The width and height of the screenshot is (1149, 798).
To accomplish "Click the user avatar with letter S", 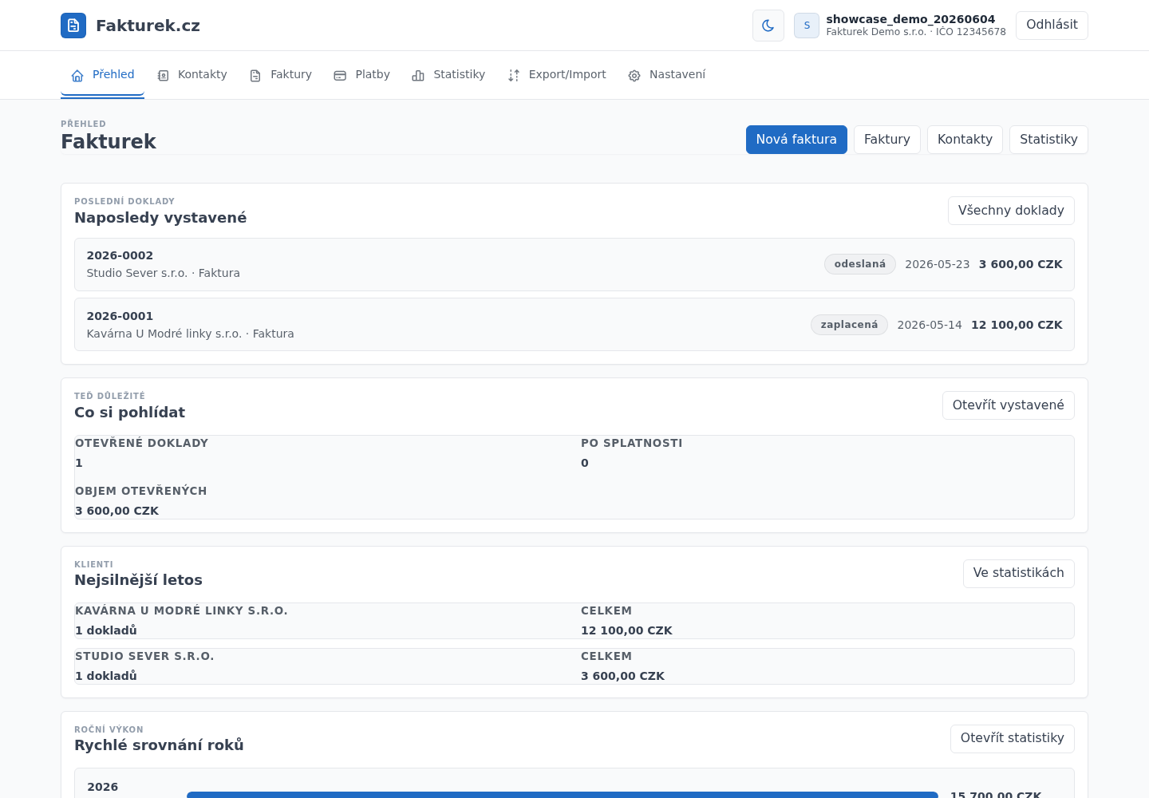I will tap(807, 26).
